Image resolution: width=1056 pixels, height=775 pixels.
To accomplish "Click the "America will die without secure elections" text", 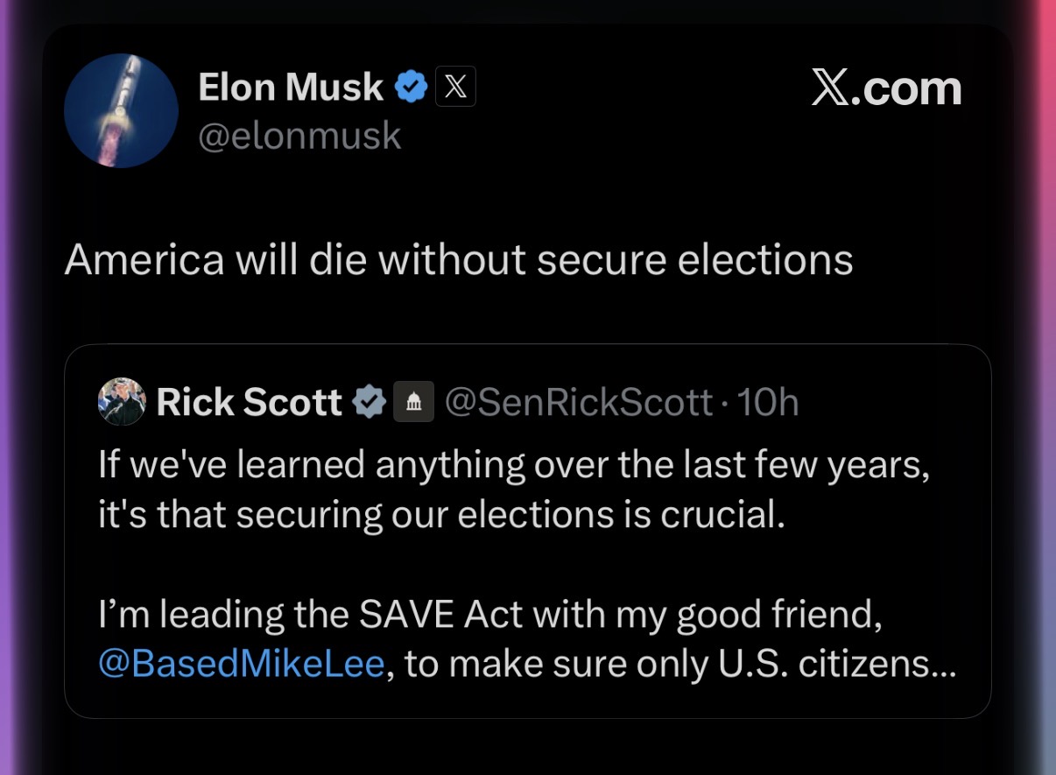I will pyautogui.click(x=458, y=259).
